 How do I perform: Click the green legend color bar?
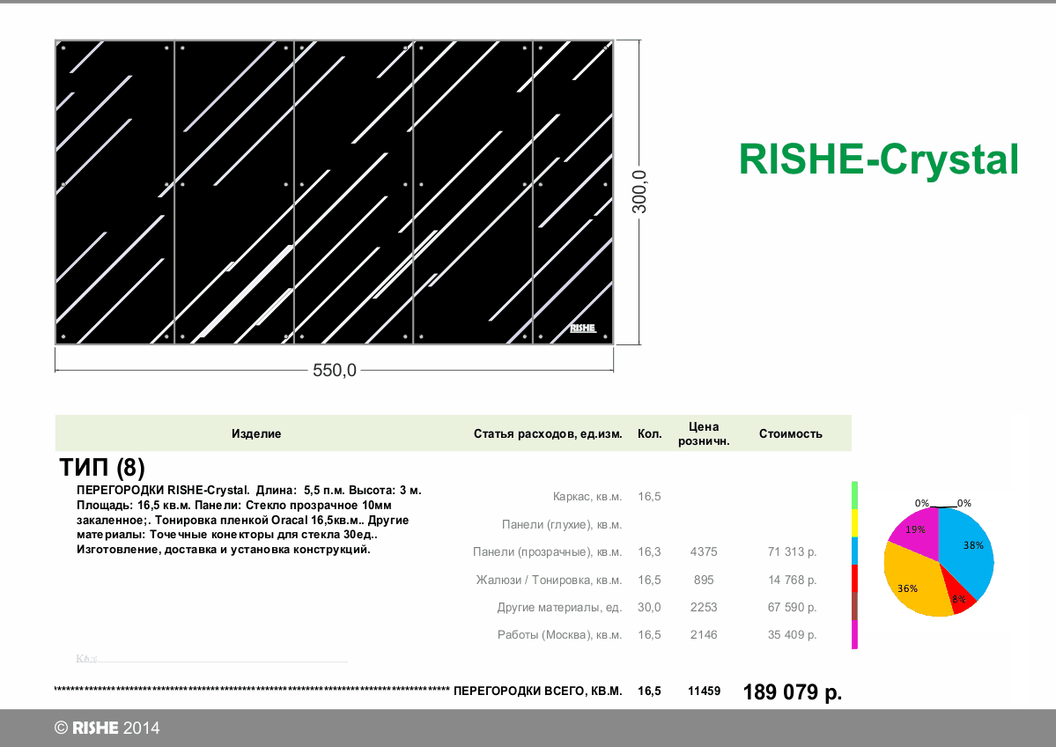click(x=854, y=495)
